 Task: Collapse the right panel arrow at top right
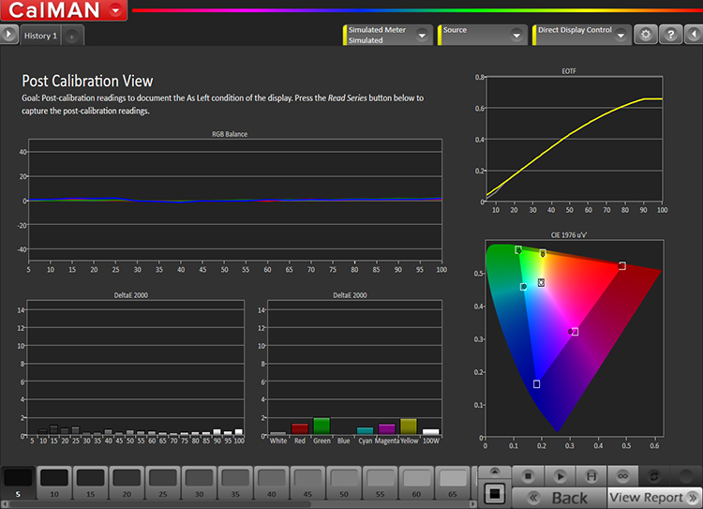[693, 35]
